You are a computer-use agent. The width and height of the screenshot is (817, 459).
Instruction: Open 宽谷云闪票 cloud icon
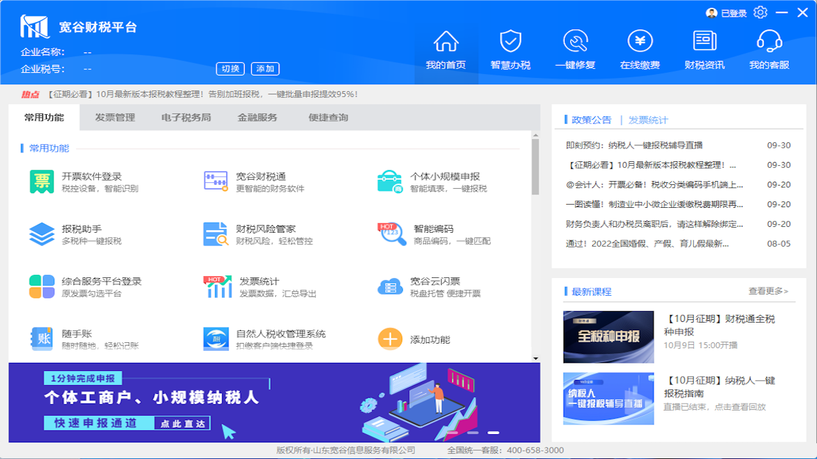390,287
